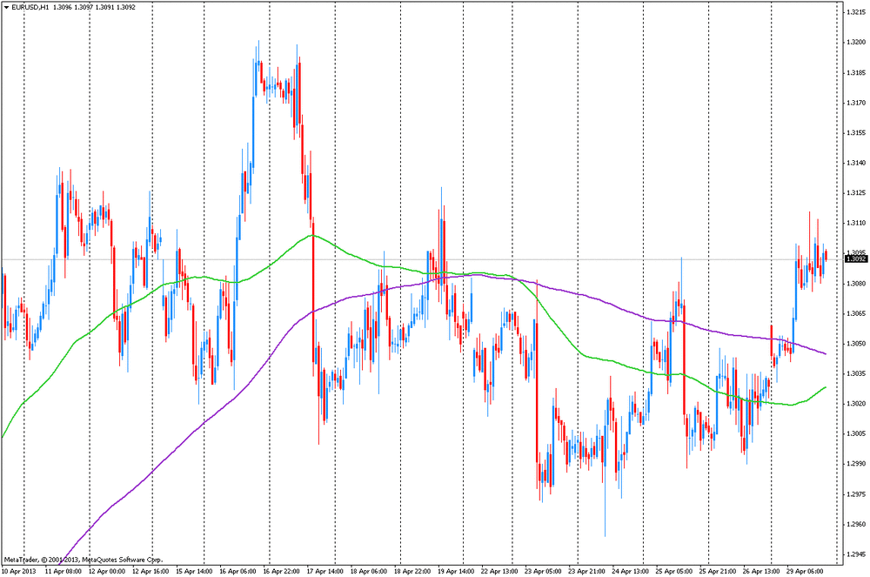Click the 16 Apr 22:00 time label

click(x=281, y=571)
